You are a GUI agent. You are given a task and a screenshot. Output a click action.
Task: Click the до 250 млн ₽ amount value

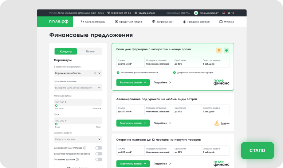point(125,111)
